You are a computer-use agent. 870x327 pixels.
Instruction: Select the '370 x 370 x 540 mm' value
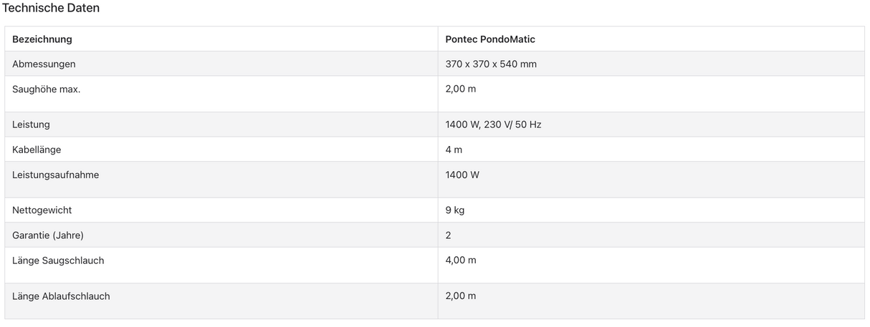(491, 64)
